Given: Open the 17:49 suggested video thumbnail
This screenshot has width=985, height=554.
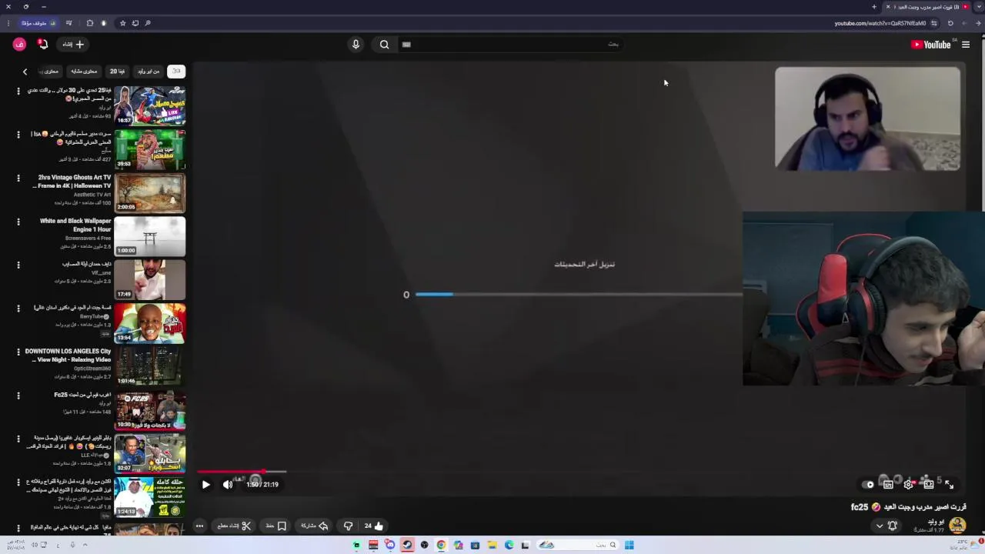Looking at the screenshot, I should click(150, 279).
